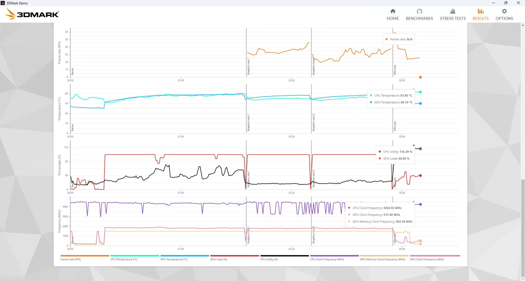Click the 'GPU Load: 40.00 %' tooltip value
Image resolution: width=525 pixels, height=281 pixels.
[x=396, y=159]
